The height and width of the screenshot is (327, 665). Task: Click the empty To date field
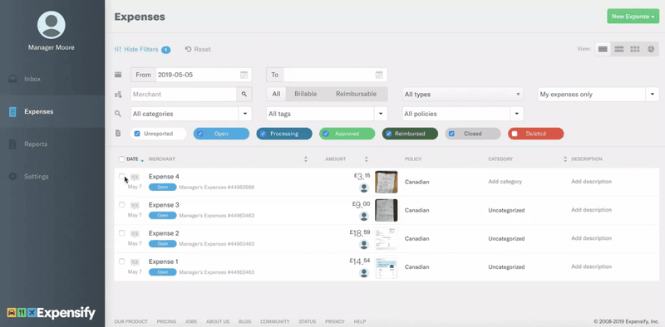[335, 75]
